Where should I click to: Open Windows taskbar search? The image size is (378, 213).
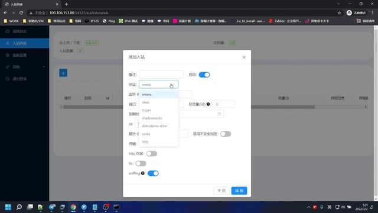pos(19,207)
